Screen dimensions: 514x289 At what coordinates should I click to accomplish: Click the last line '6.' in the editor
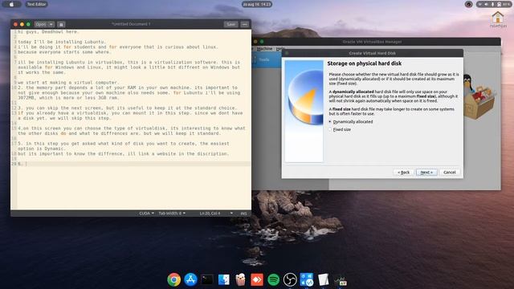point(134,164)
